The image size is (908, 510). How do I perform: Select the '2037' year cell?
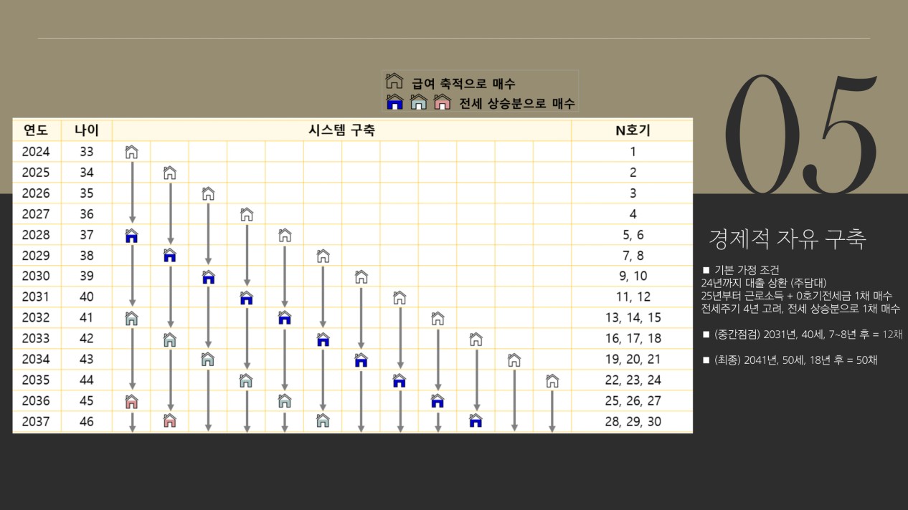36,422
